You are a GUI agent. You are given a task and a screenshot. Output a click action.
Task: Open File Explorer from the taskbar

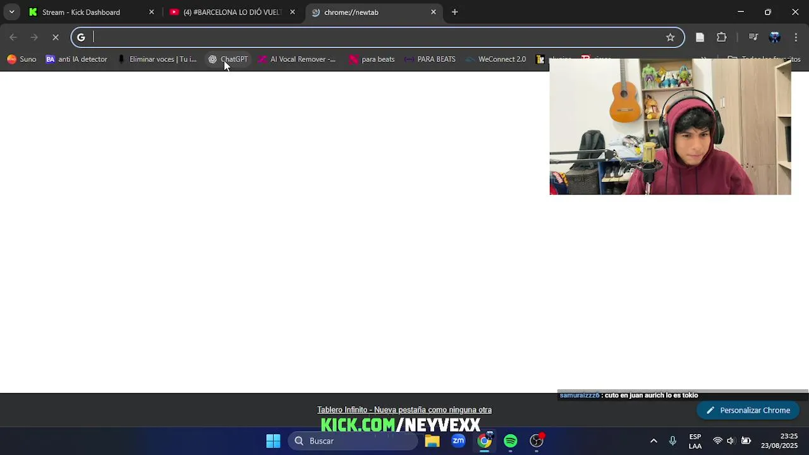[x=432, y=441]
